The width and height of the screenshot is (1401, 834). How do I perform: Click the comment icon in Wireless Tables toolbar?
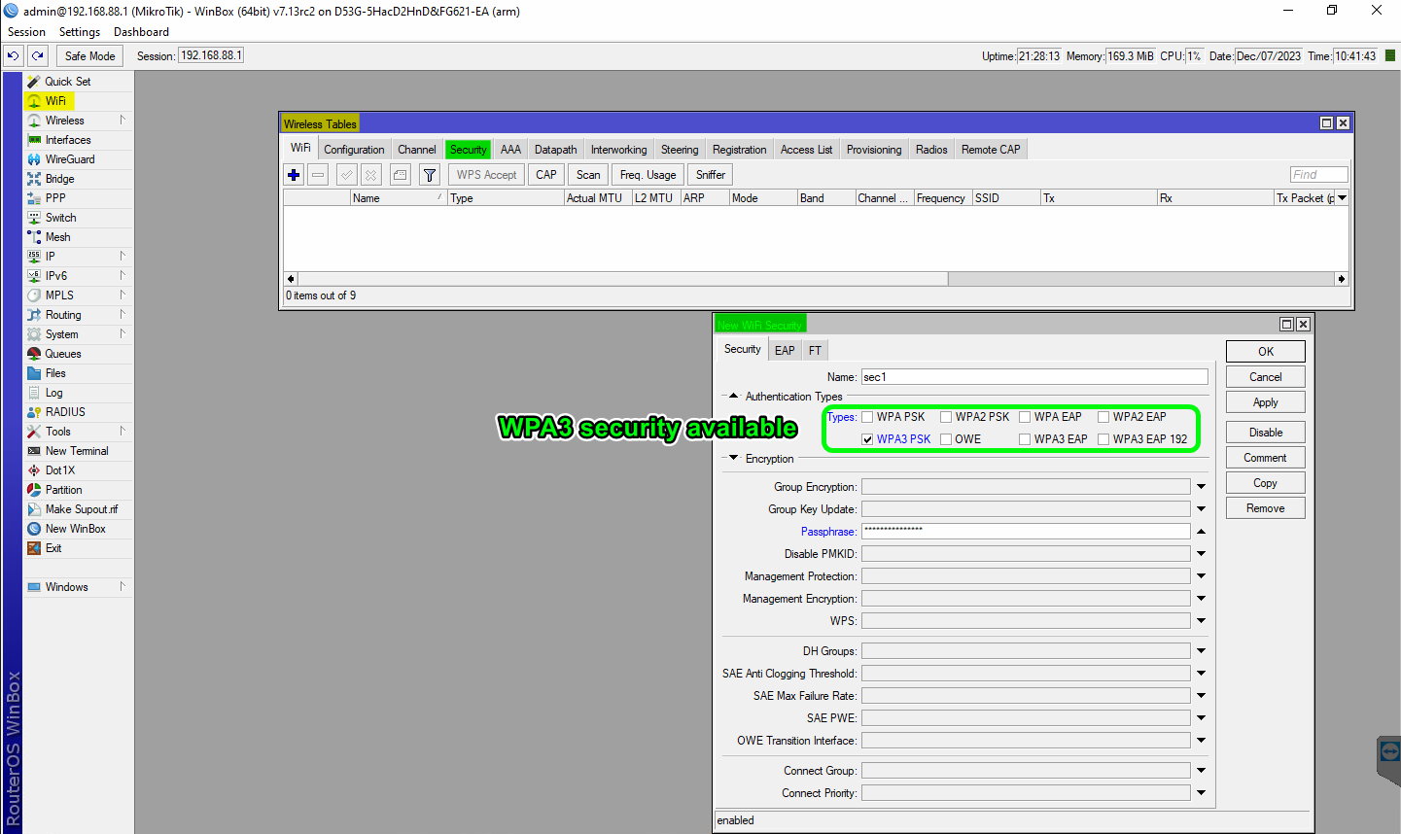400,175
